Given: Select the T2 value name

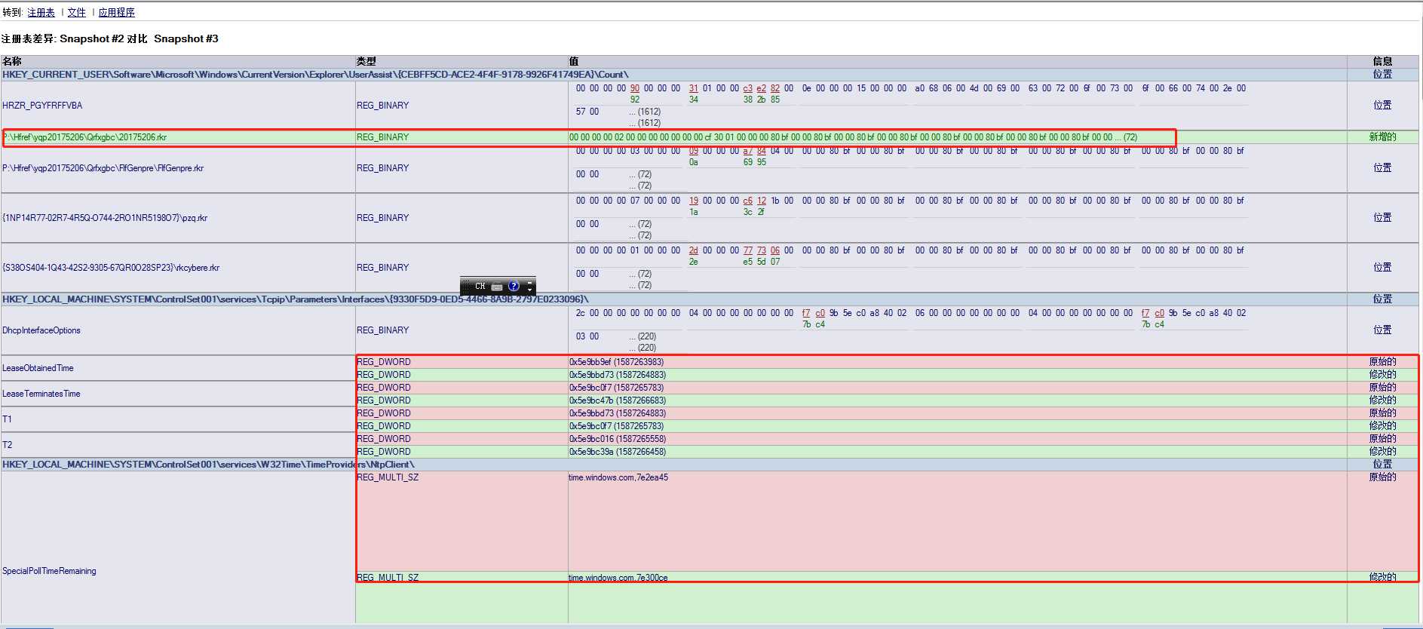Looking at the screenshot, I should tap(7, 445).
